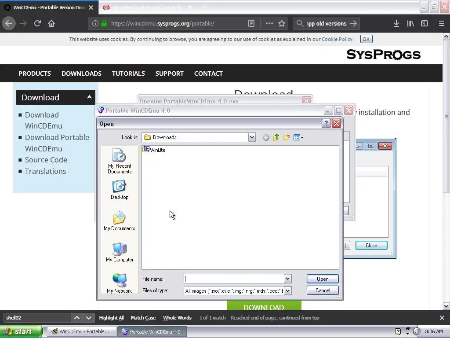Click the SysProgs logo
The width and height of the screenshot is (450, 338).
(383, 55)
